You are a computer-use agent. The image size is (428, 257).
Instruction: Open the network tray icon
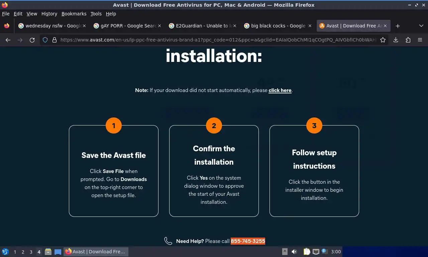(316, 252)
